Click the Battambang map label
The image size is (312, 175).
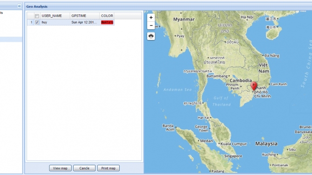tap(217, 76)
